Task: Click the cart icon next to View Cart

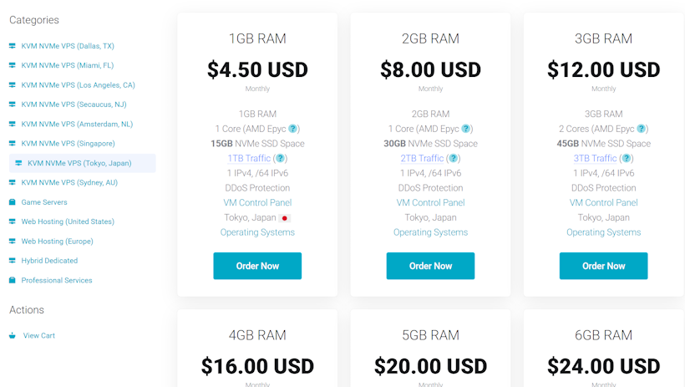Action: tap(13, 336)
